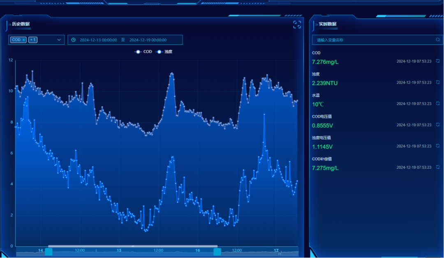Expand the variable selector dropdown arrow
This screenshot has height=258, width=444.
tap(59, 40)
